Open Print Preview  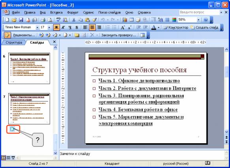50,20
